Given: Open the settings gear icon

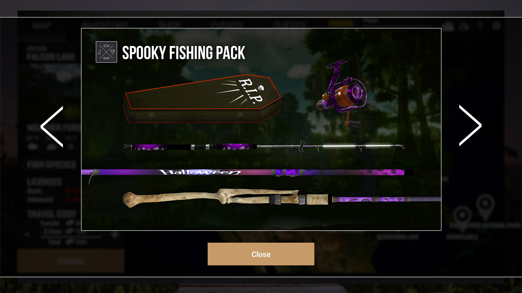Looking at the screenshot, I should pos(496,26).
